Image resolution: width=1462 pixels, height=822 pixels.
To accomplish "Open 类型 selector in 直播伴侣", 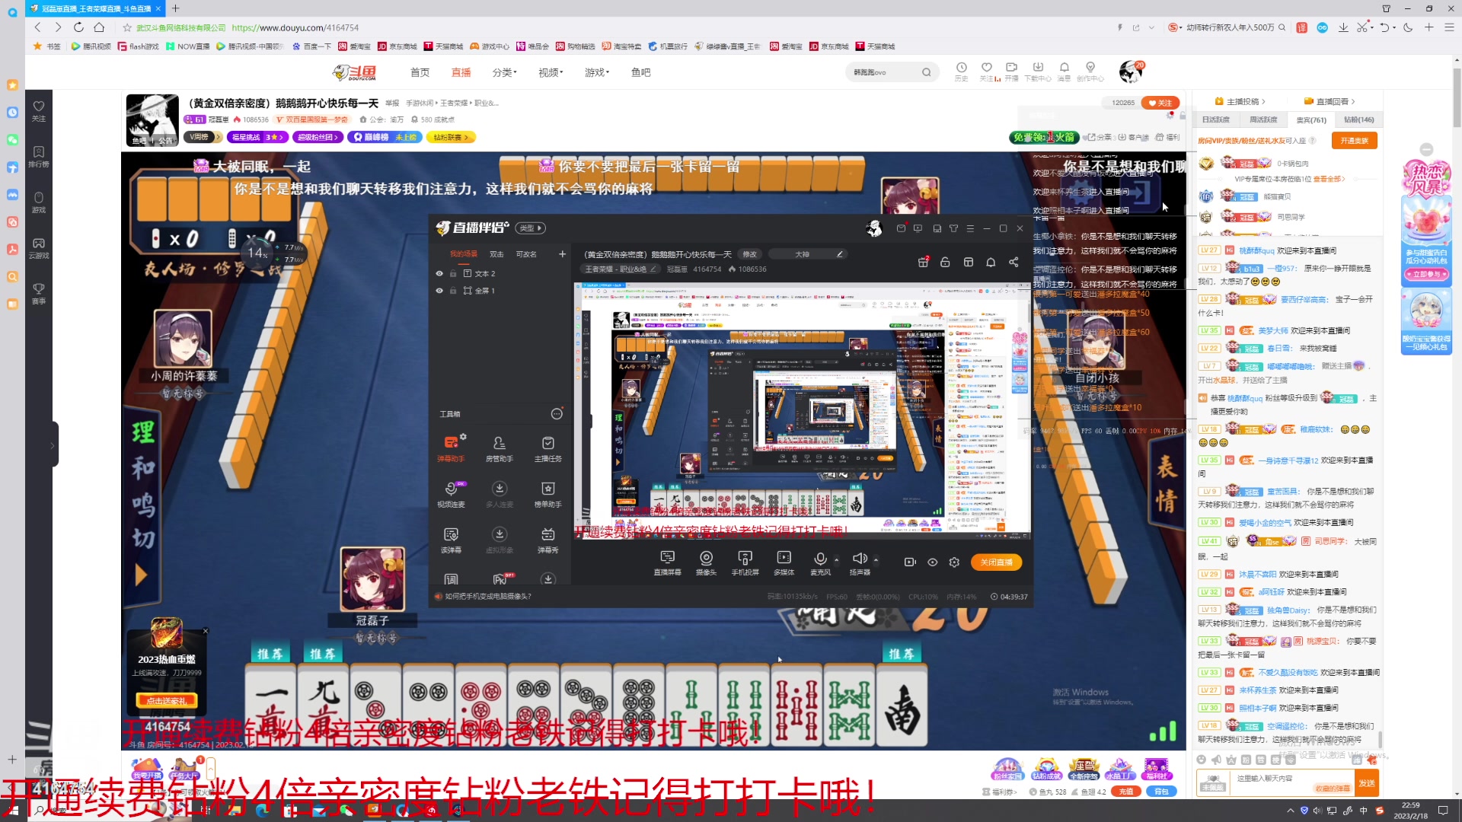I will (531, 228).
